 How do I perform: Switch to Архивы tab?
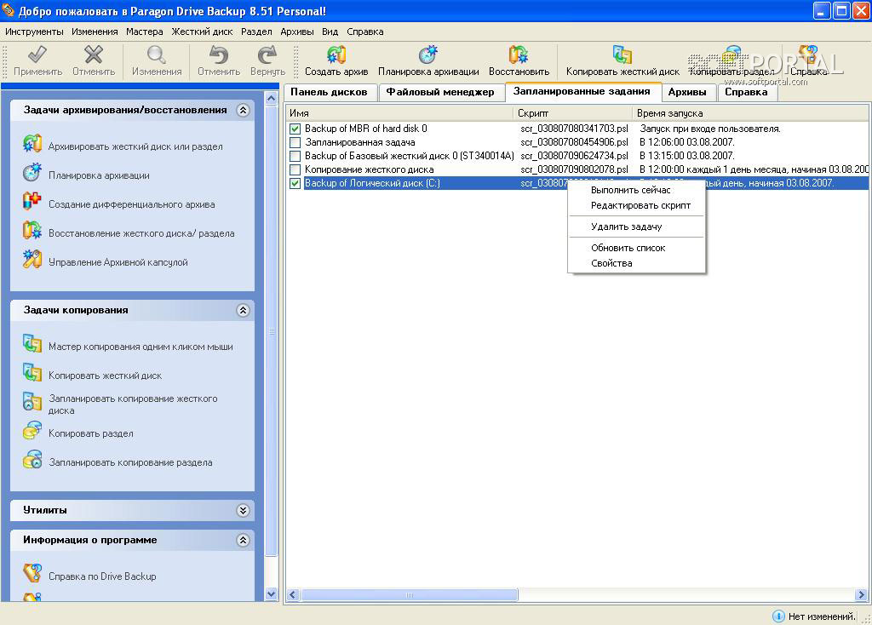687,92
